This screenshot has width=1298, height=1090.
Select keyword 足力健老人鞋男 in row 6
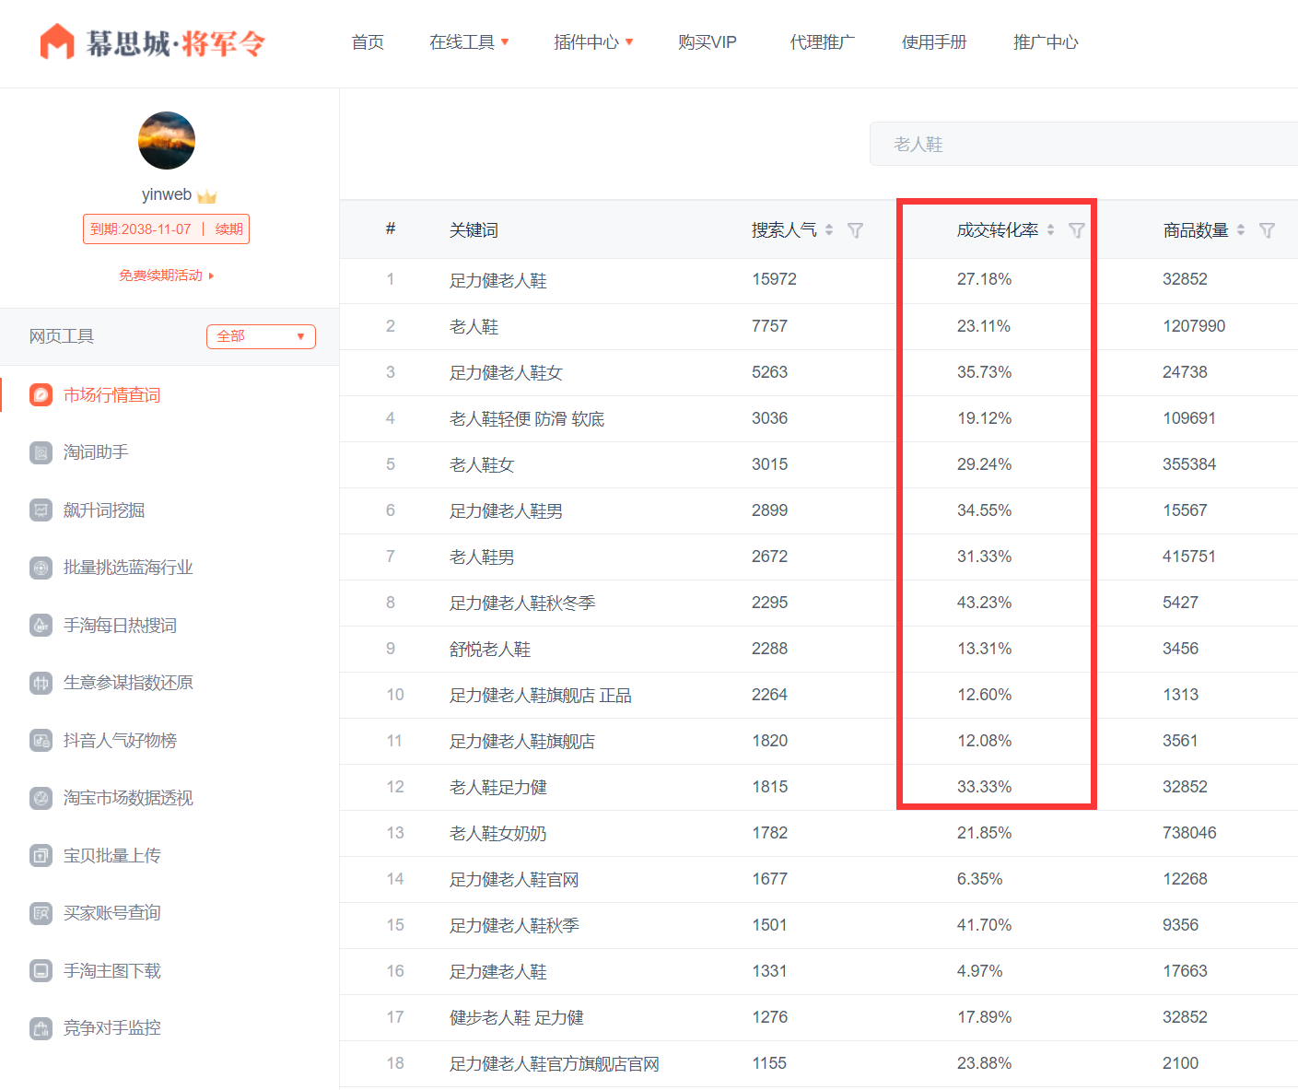coord(506,510)
